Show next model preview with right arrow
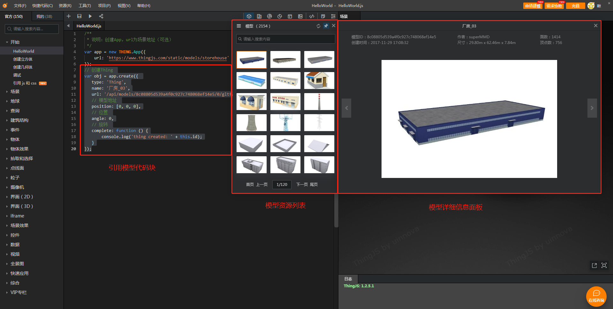The image size is (613, 309). (x=592, y=108)
